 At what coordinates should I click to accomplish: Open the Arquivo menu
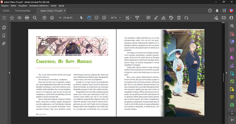[5, 6]
